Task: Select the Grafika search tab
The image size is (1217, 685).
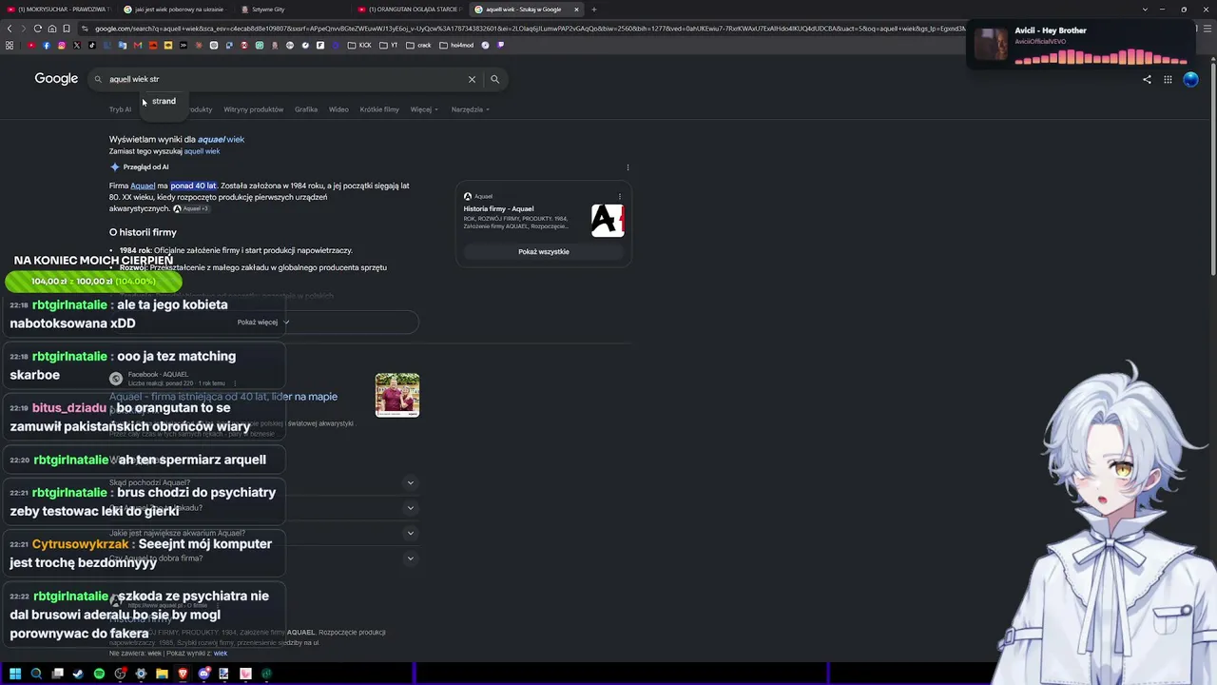Action: 306,109
